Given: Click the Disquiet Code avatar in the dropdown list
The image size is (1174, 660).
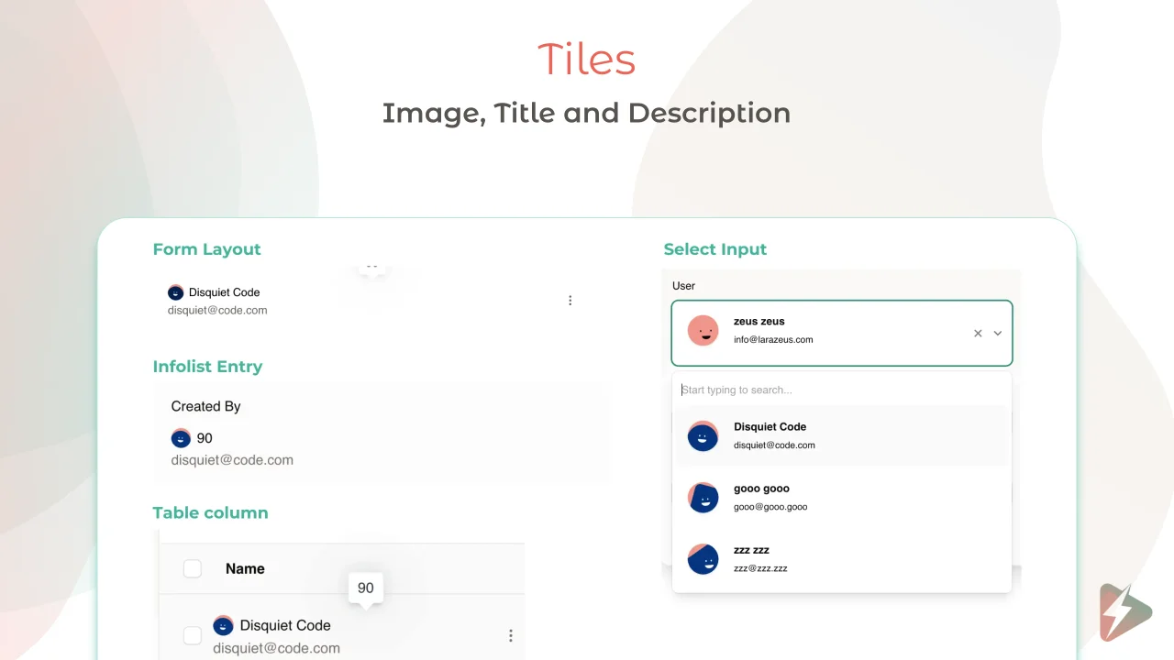Looking at the screenshot, I should tap(703, 435).
